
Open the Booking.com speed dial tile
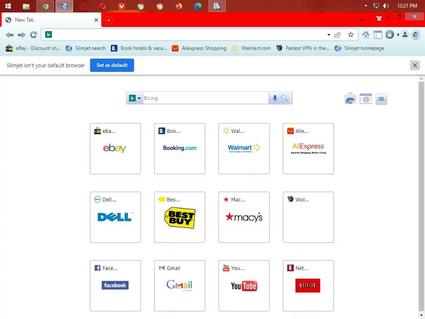pos(179,149)
